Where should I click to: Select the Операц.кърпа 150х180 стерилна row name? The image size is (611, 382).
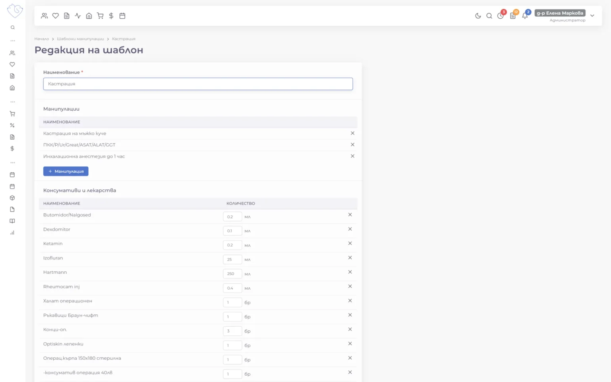(82, 358)
